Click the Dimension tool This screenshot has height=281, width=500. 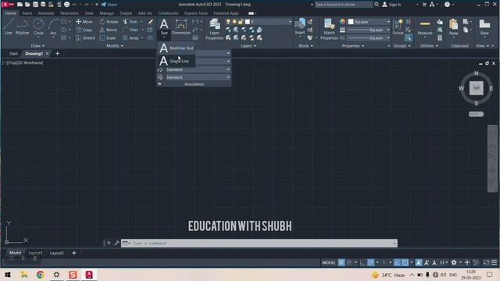tap(180, 27)
